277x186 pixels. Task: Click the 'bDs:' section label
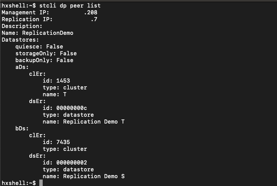pyautogui.click(x=22, y=128)
